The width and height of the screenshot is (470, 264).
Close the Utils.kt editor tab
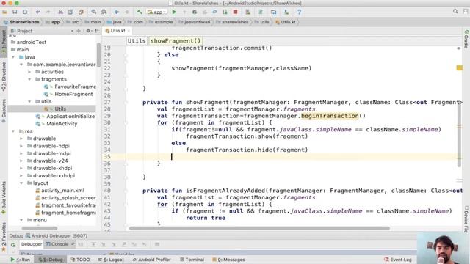tap(129, 31)
